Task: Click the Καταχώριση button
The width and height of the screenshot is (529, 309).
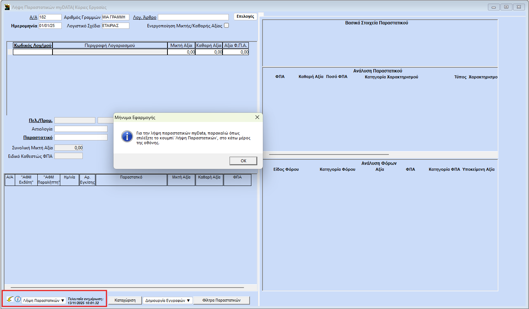Action: [125, 300]
